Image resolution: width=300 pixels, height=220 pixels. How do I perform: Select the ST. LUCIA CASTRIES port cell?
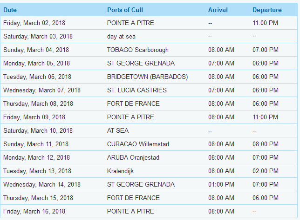[137, 90]
